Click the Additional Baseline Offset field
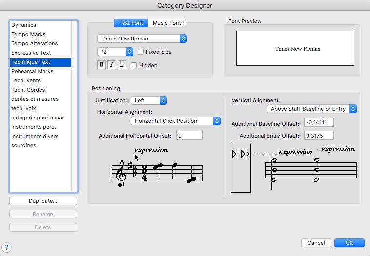 pyautogui.click(x=318, y=122)
